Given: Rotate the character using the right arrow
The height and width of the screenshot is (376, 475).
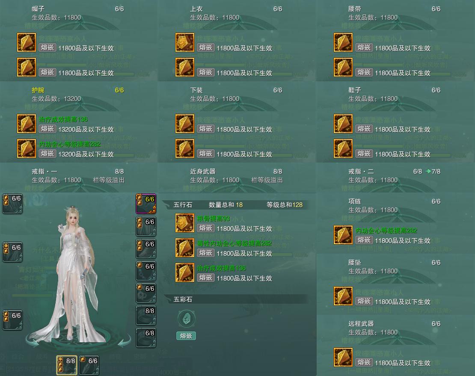Looking at the screenshot, I should pyautogui.click(x=124, y=341).
